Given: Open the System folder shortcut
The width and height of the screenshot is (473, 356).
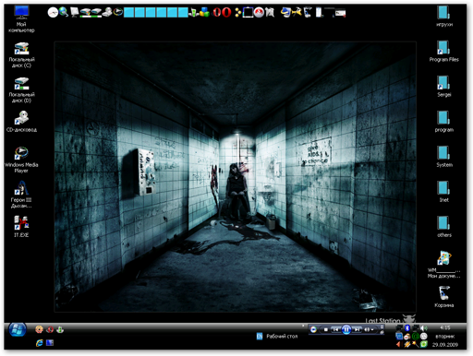Looking at the screenshot, I should [x=443, y=157].
